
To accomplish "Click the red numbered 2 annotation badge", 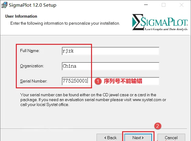I will (x=158, y=126).
